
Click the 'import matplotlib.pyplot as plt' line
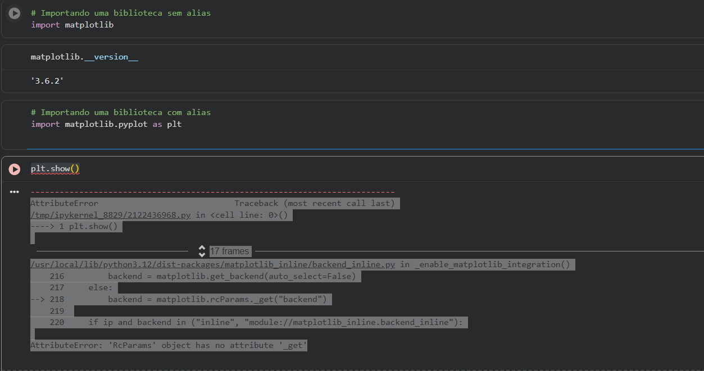click(x=106, y=124)
